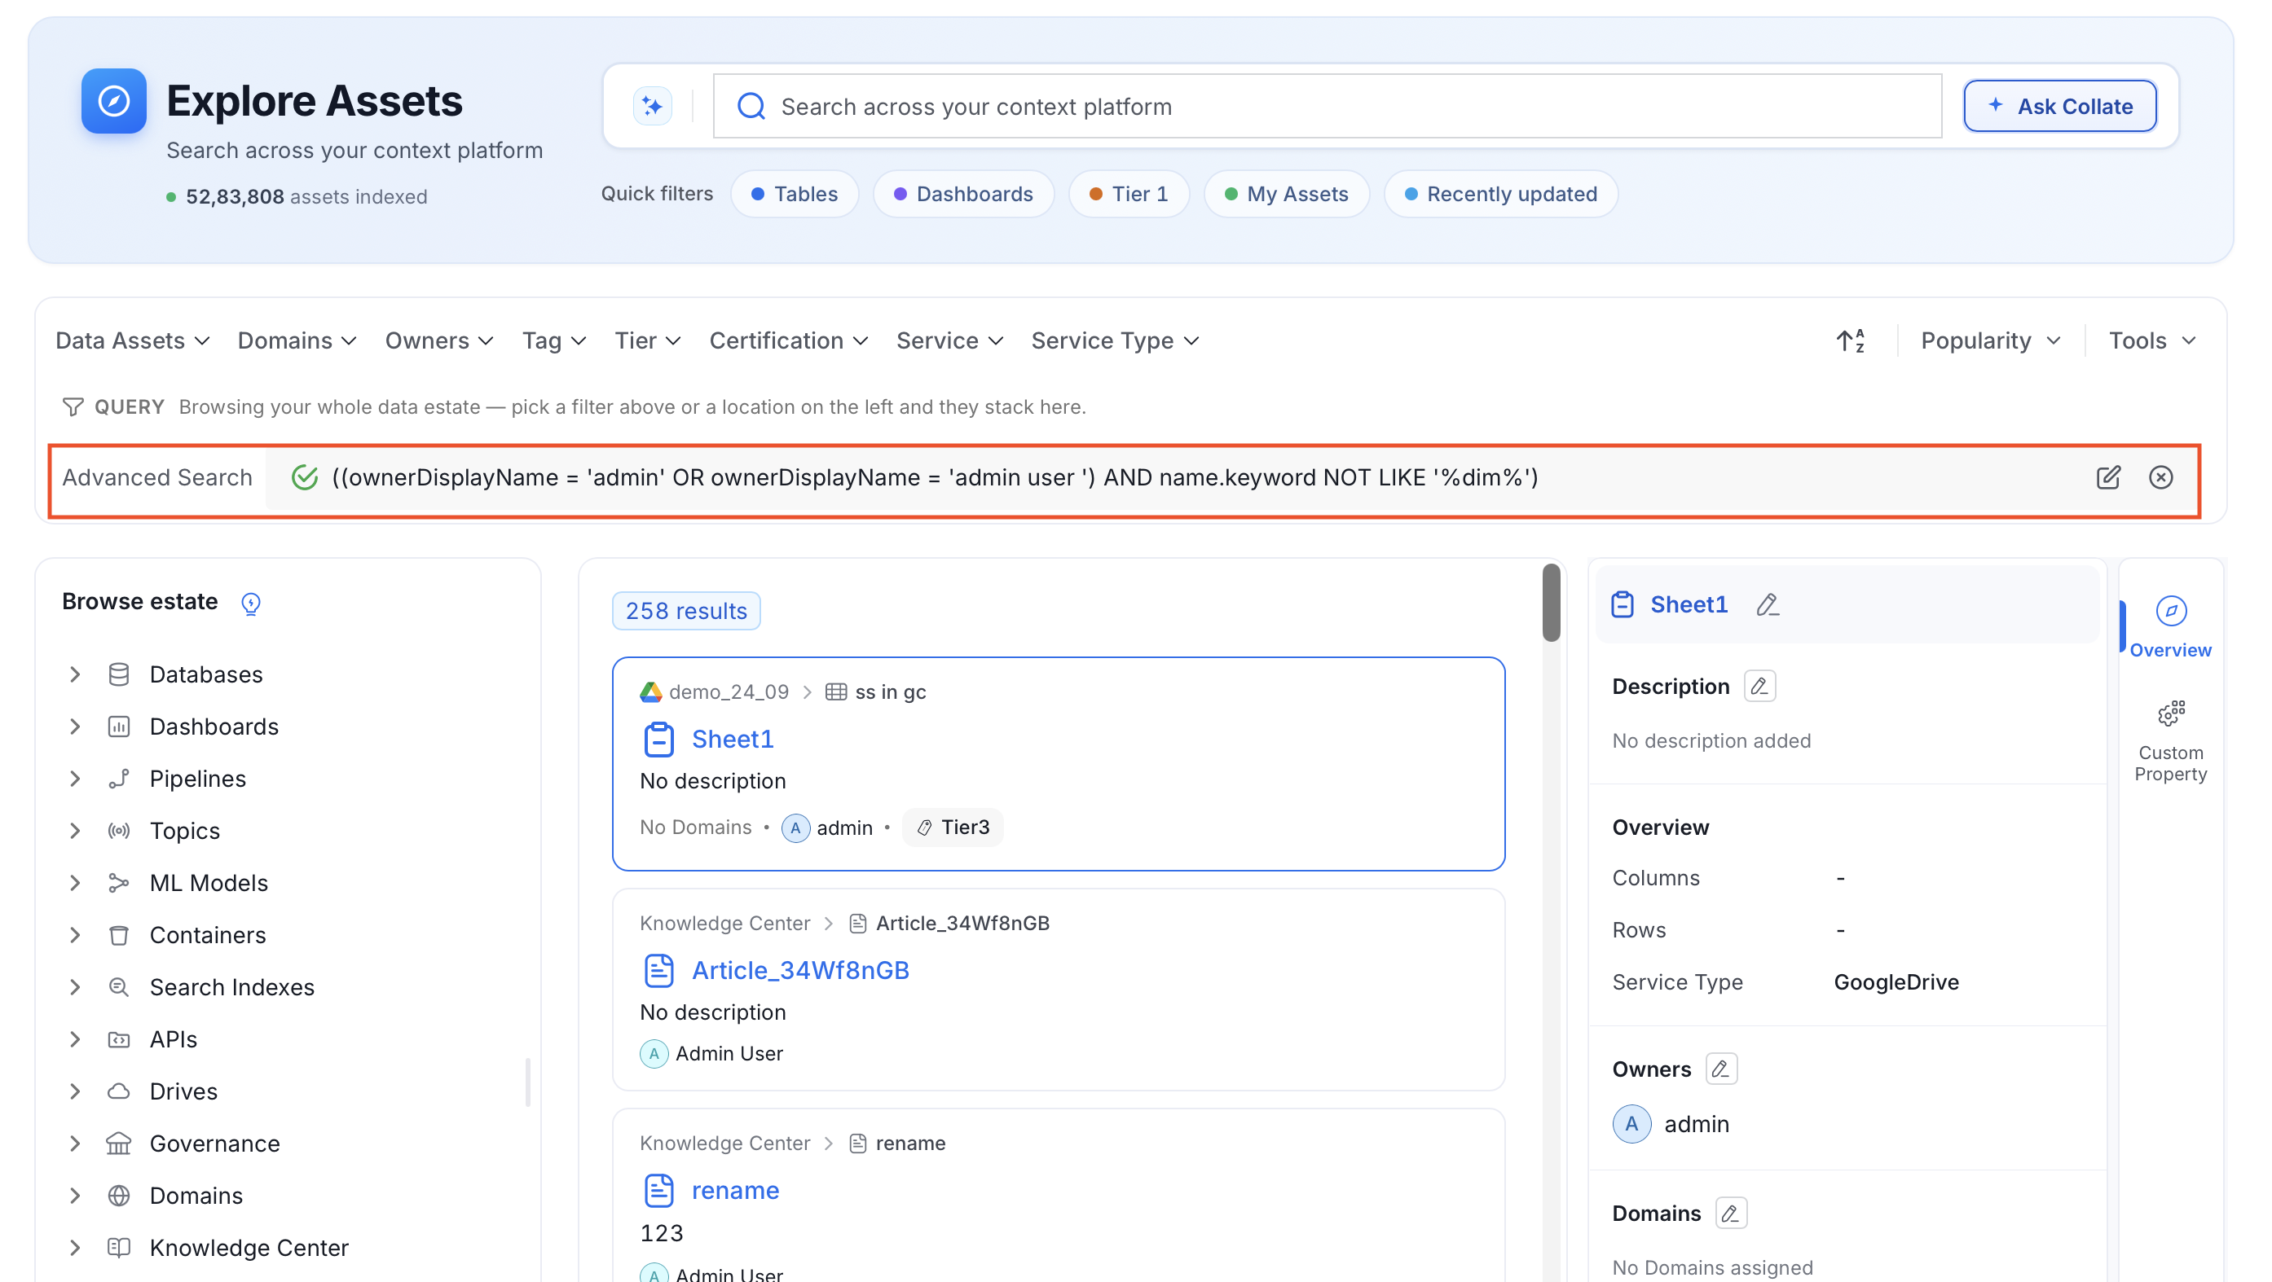Click the QUERY filter funnel icon
This screenshot has width=2272, height=1282.
pos(73,406)
